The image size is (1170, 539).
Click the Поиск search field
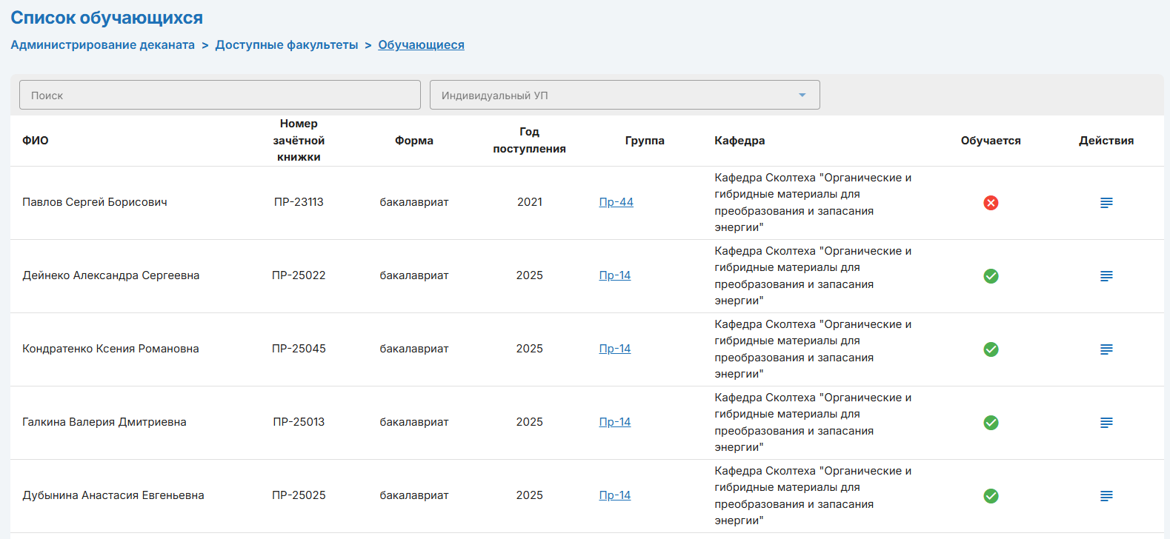[219, 96]
